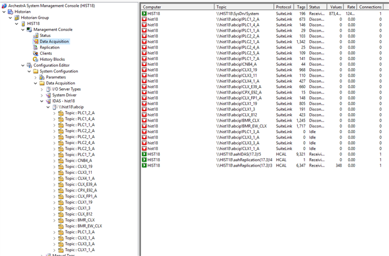Click the \\hist18\abcip!PLC2_1_A topic cell
The height and width of the screenshot is (256, 389).
[x=238, y=42]
